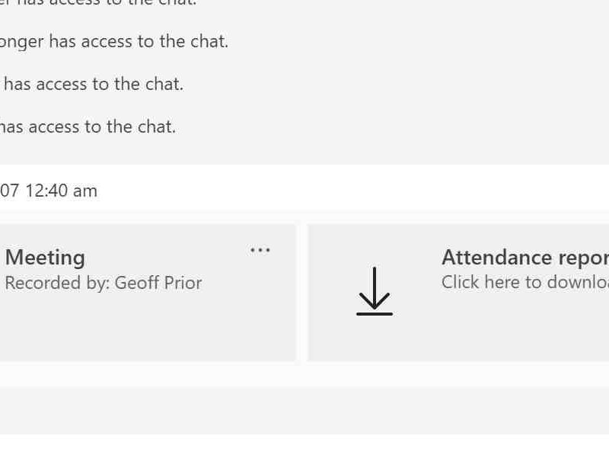This screenshot has height=449, width=609.
Task: Click the underline bar of the download icon
Action: pyautogui.click(x=375, y=313)
